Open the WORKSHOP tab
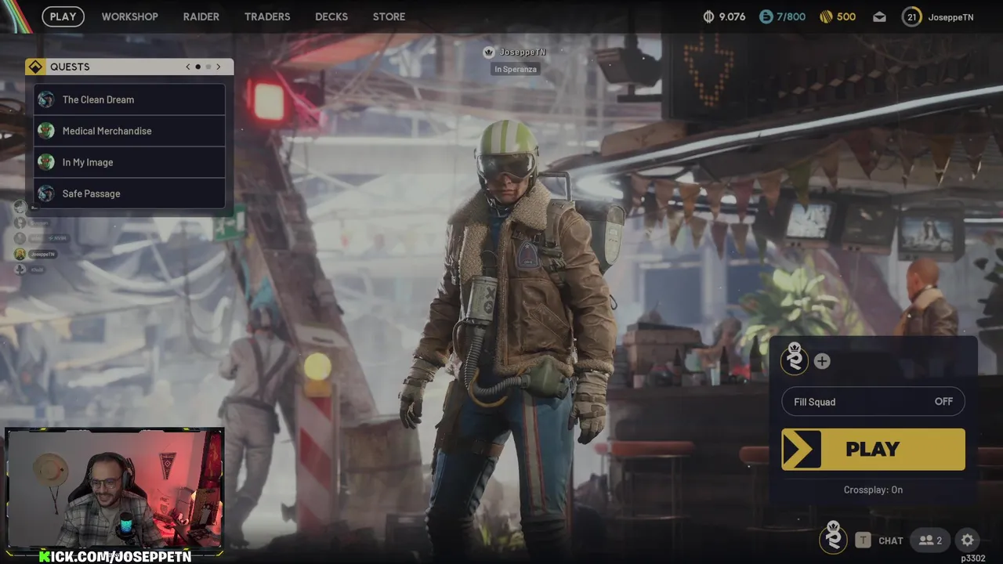 [x=129, y=16]
